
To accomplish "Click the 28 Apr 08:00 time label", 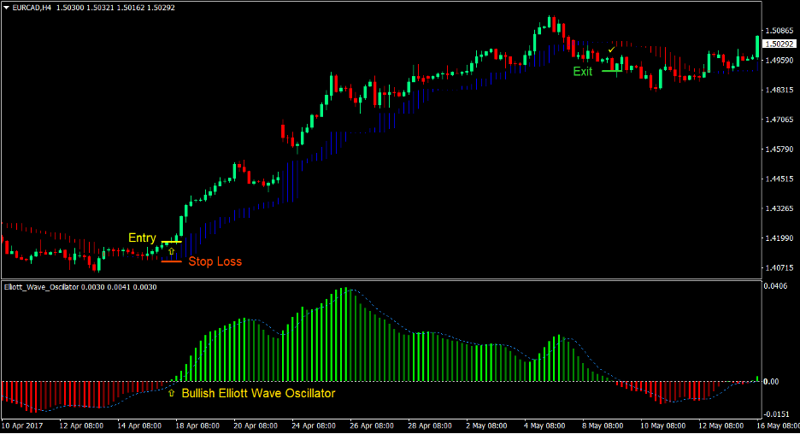I will [430, 425].
